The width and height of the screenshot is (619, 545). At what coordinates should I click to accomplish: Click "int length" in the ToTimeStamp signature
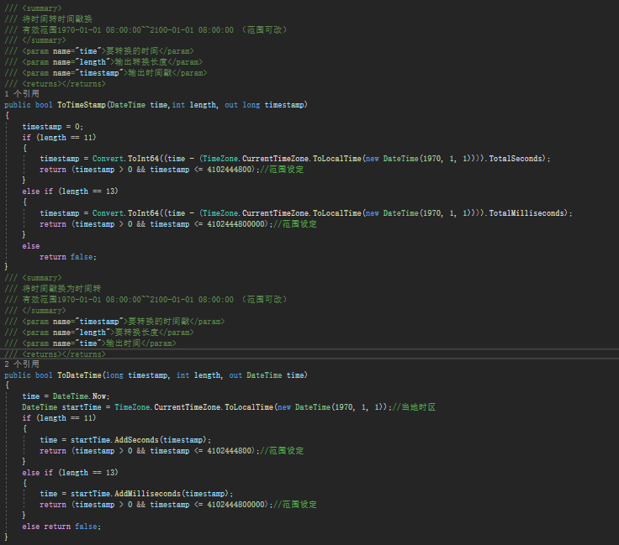pyautogui.click(x=193, y=105)
